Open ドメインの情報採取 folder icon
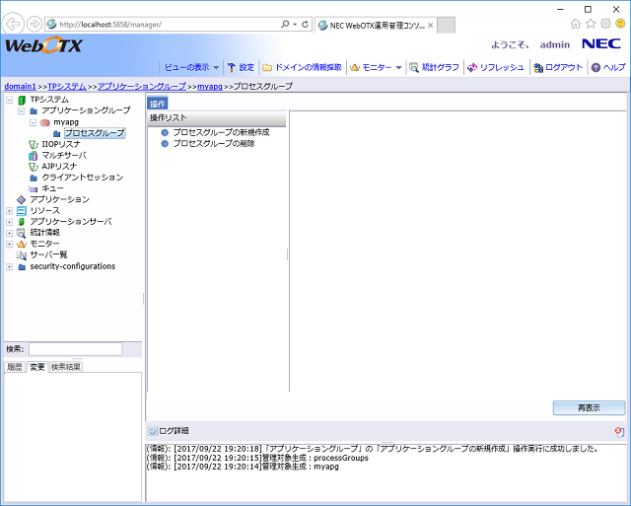This screenshot has height=506, width=631. (267, 67)
